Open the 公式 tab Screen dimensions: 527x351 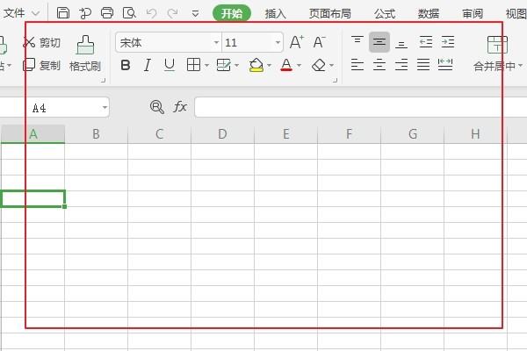tap(385, 13)
